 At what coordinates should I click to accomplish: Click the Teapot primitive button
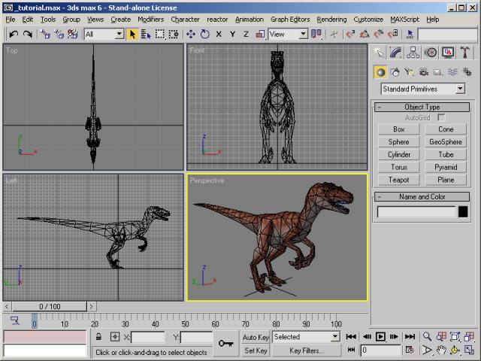point(398,180)
